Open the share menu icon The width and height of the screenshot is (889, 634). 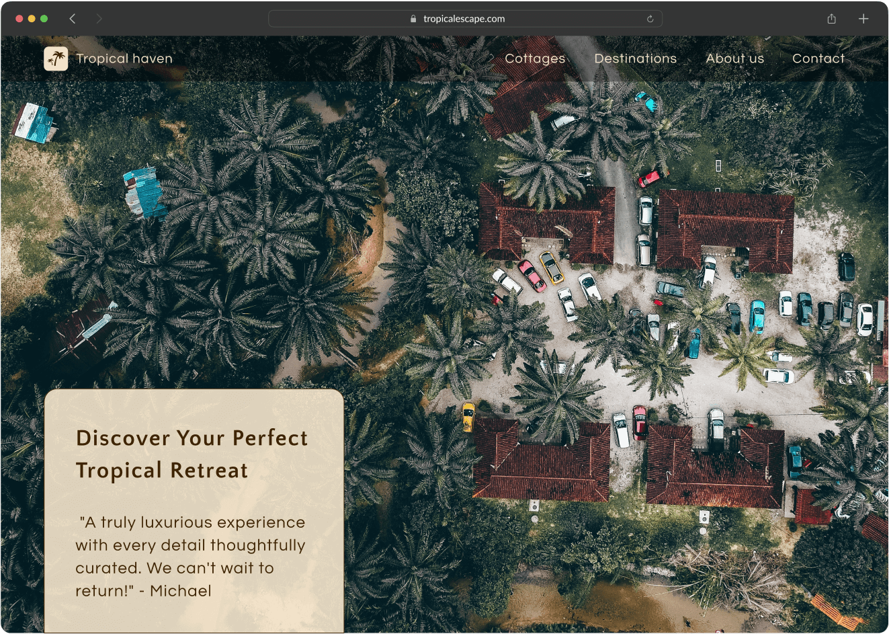(831, 19)
